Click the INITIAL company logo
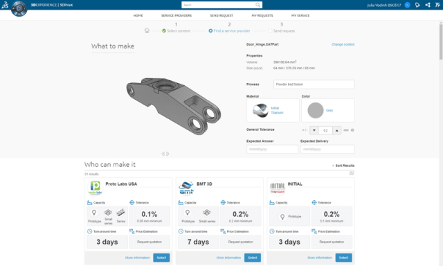The image size is (443, 266). 278,188
